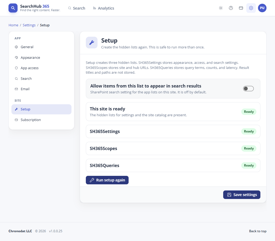This screenshot has width=275, height=241.
Task: Click the Save settings button
Action: tap(242, 195)
